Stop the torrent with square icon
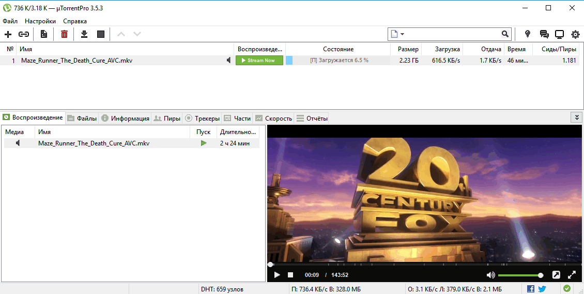 coord(101,34)
